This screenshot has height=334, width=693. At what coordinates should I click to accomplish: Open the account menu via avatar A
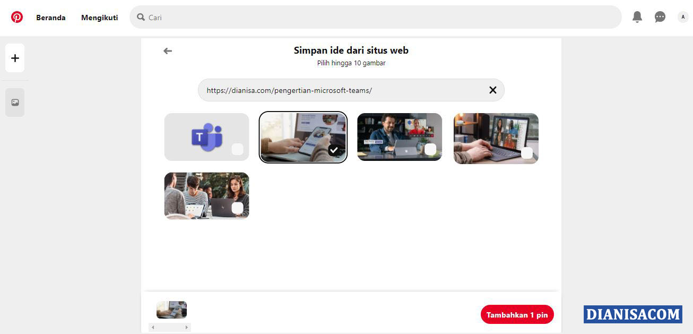[682, 16]
